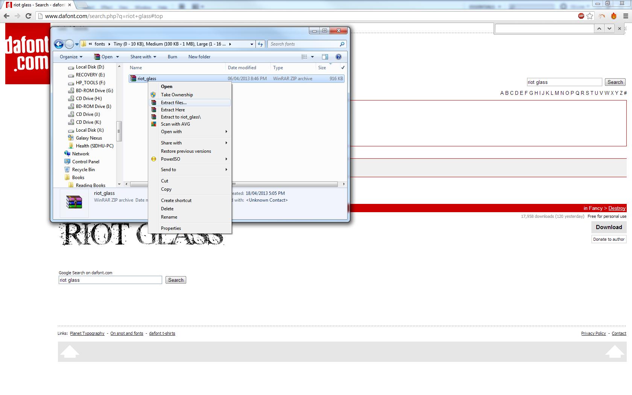The height and width of the screenshot is (395, 632).
Task: Expand the Organize dropdown
Action: coord(71,57)
